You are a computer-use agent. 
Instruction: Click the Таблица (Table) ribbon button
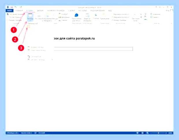tap(30, 17)
